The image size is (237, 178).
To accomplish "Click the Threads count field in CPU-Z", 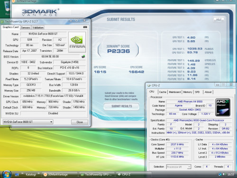I will click(228, 167).
